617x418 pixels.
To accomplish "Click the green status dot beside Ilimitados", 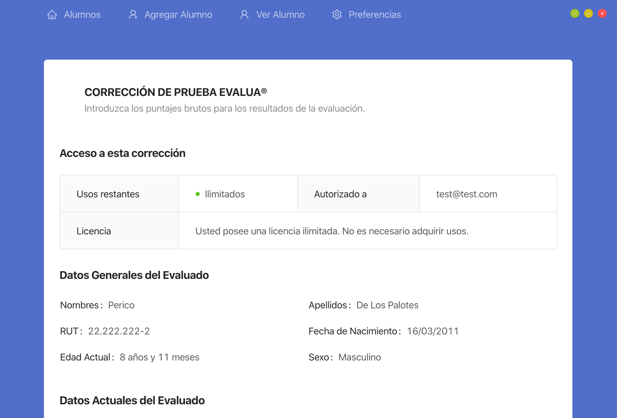I will [x=198, y=194].
